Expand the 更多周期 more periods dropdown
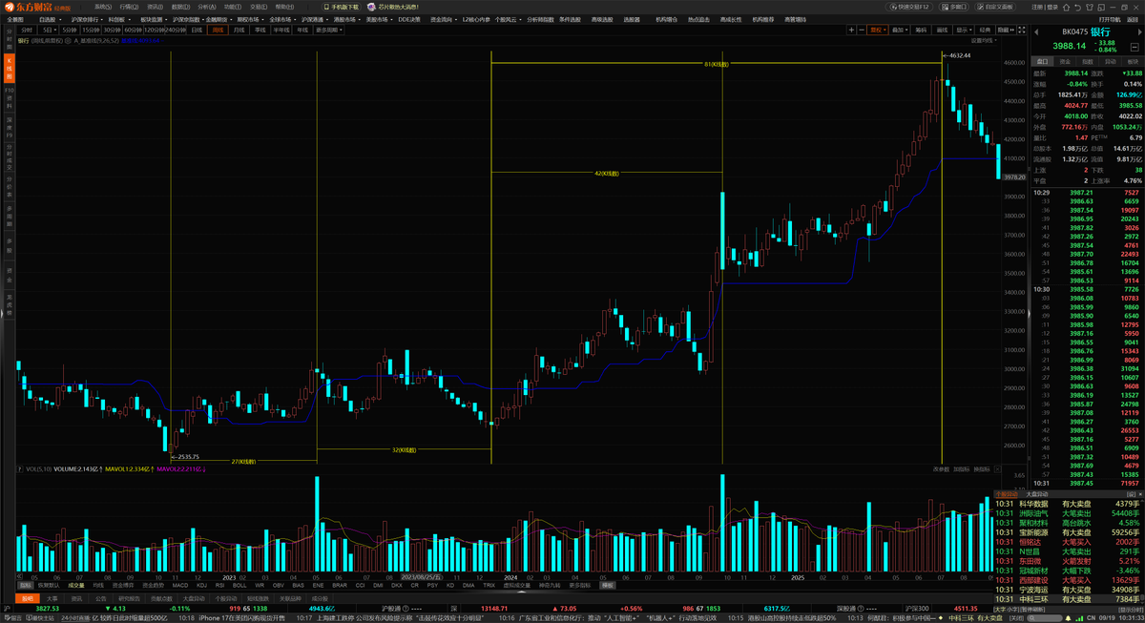The image size is (1145, 623). tap(327, 30)
